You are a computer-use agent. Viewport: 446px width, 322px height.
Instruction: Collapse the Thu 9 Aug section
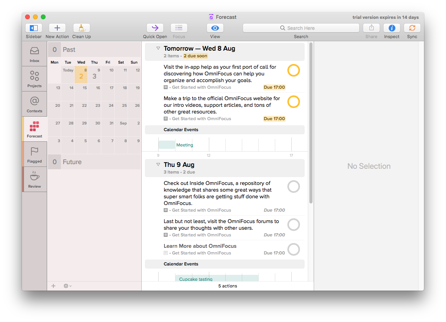[x=158, y=165]
